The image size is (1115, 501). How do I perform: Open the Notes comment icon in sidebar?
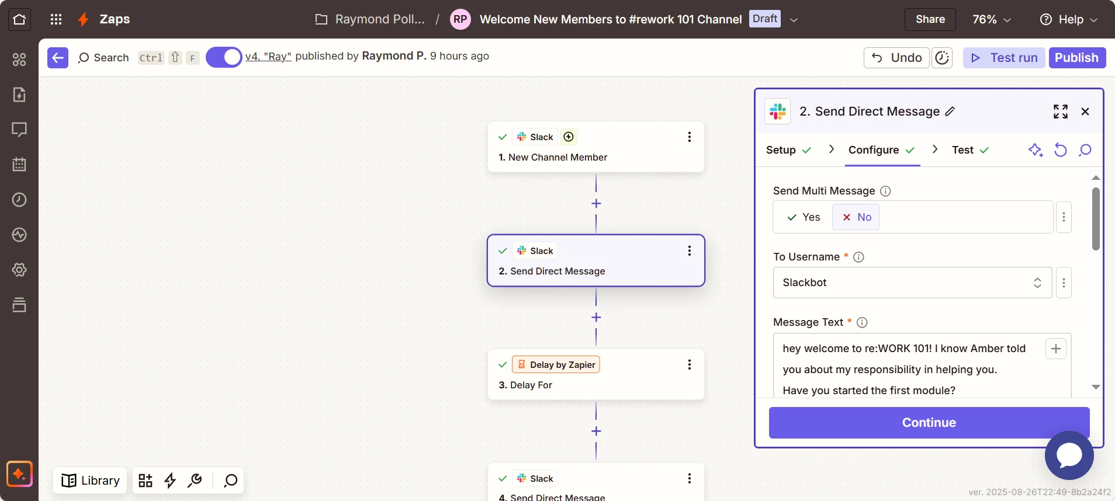click(19, 130)
